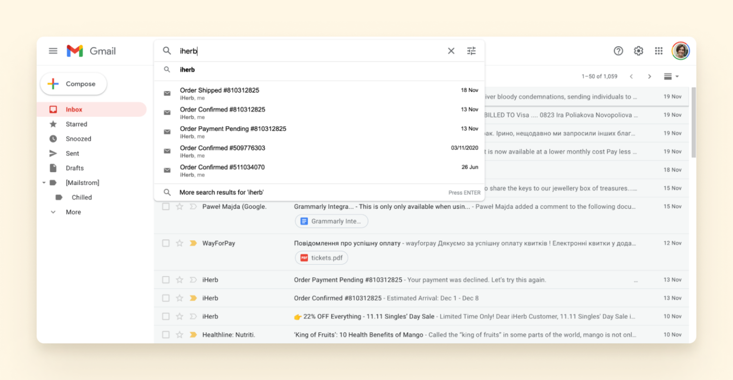The image size is (733, 380).
Task: Clear the search with the X icon
Action: click(x=451, y=51)
